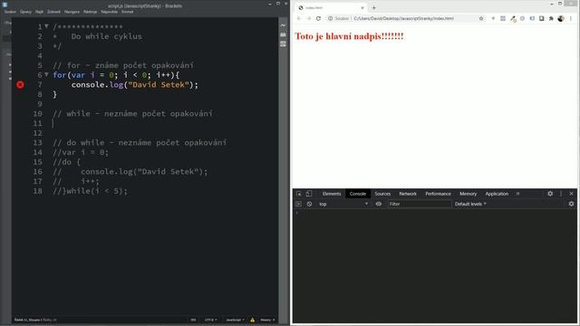Open Navigace menu in Brackets

(x=72, y=12)
